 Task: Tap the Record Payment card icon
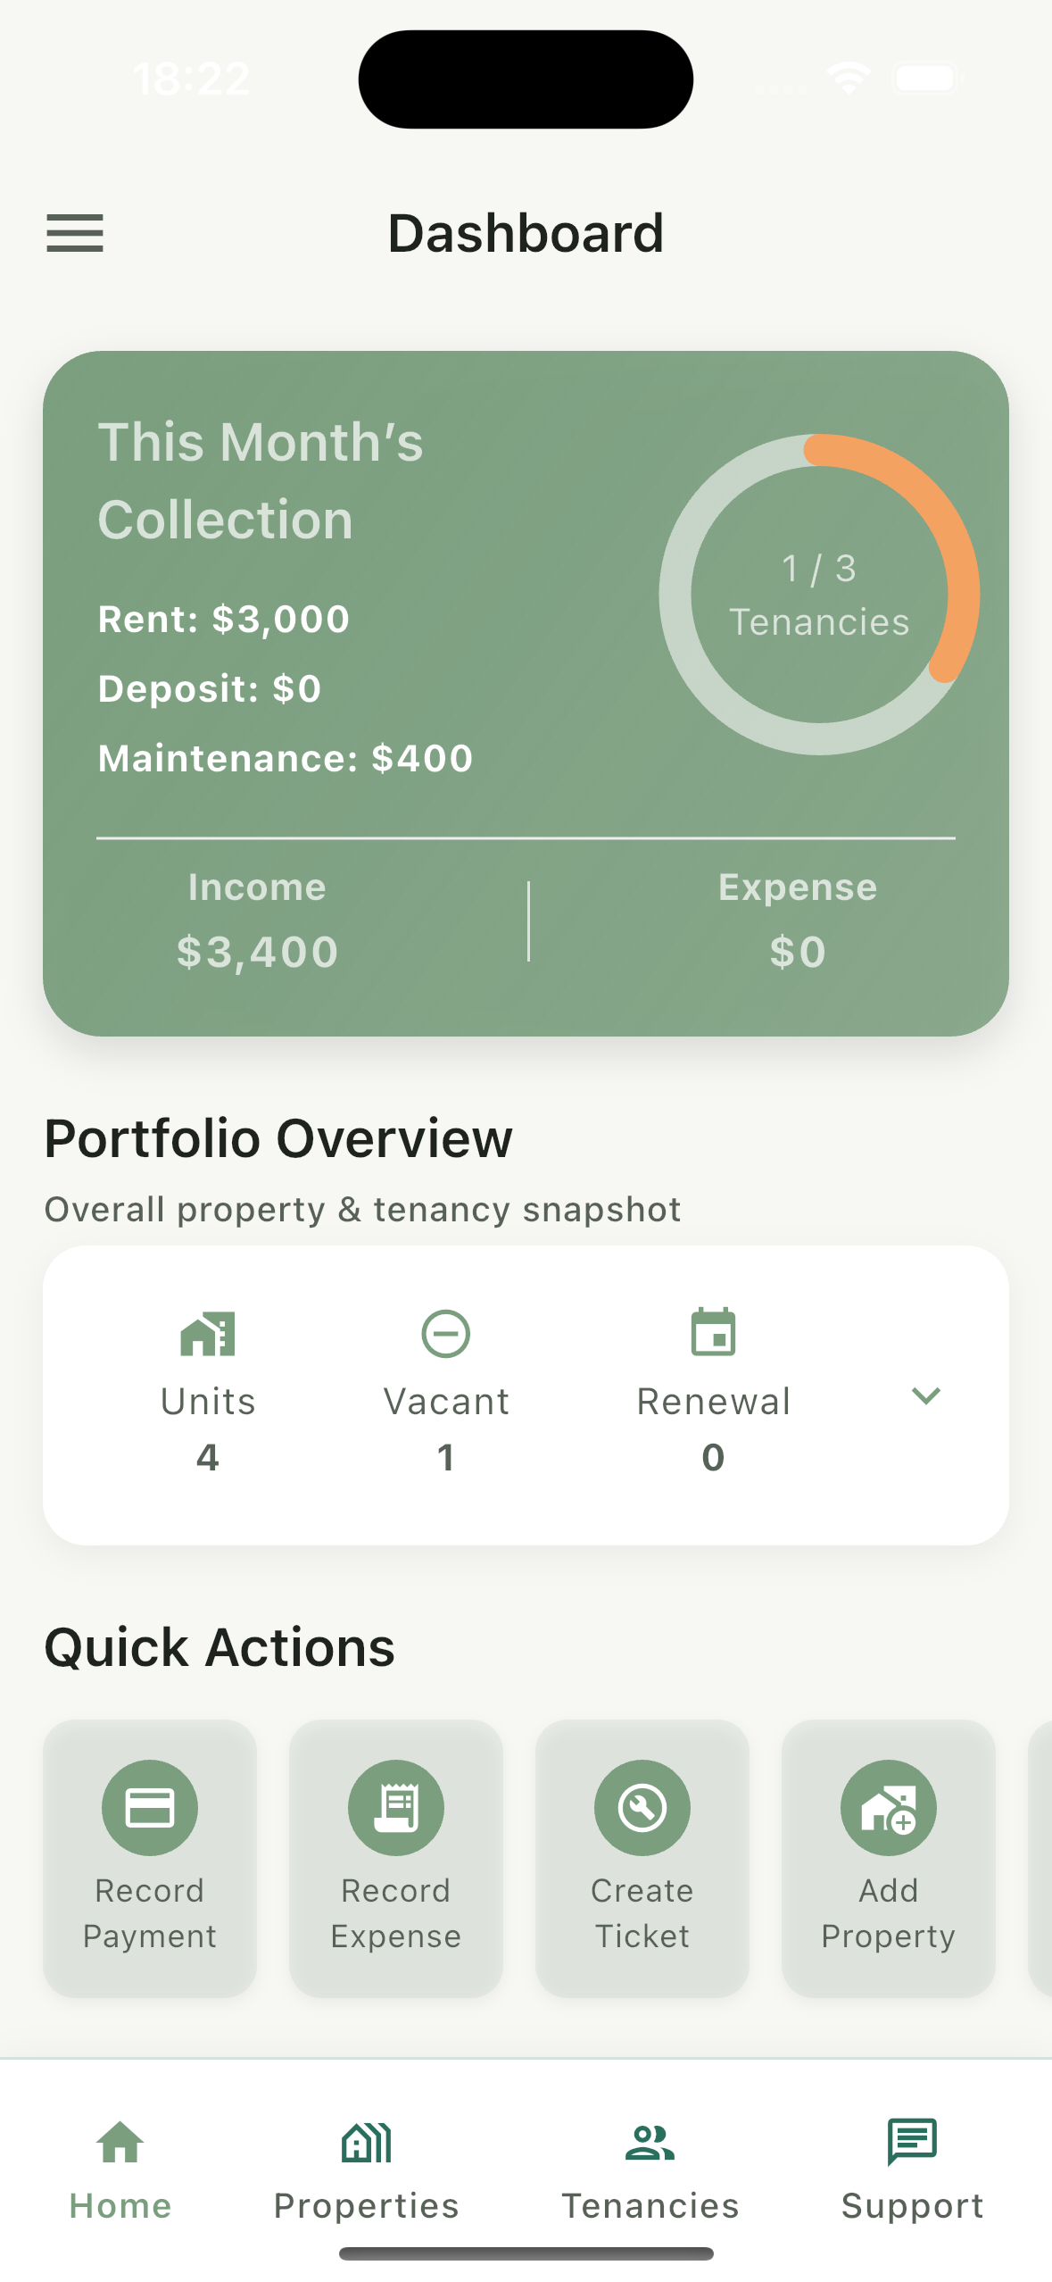[150, 1807]
